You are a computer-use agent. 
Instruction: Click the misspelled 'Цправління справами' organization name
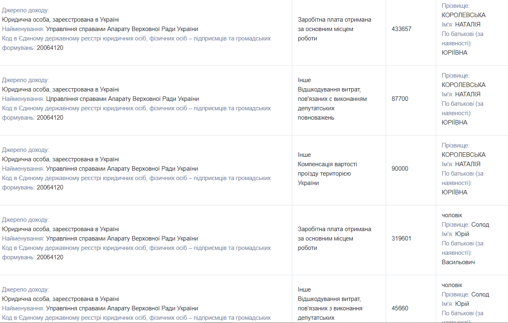122,99
